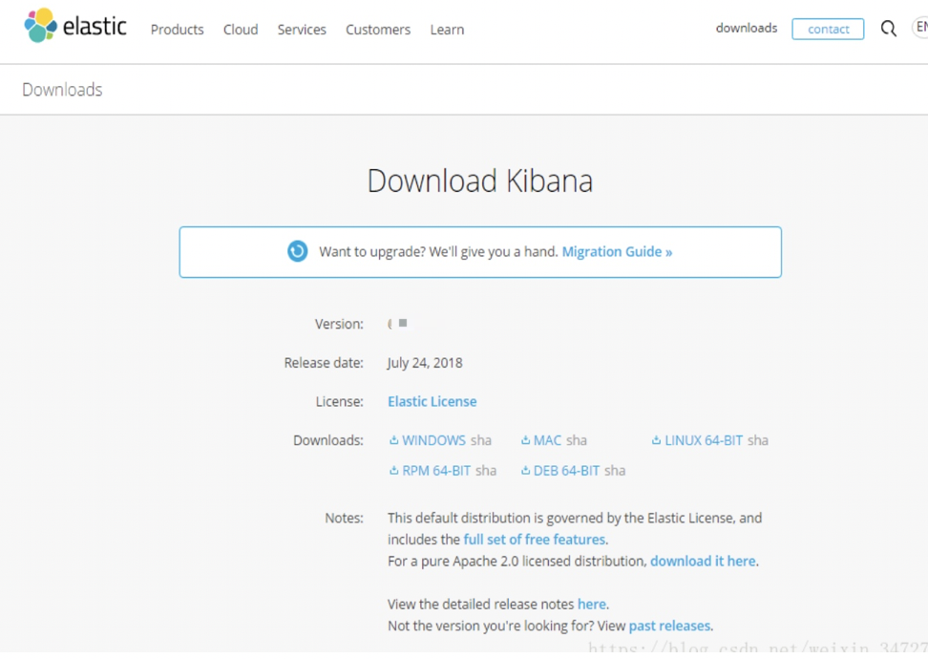928x659 pixels.
Task: Open the search magnifier icon
Action: pos(888,29)
